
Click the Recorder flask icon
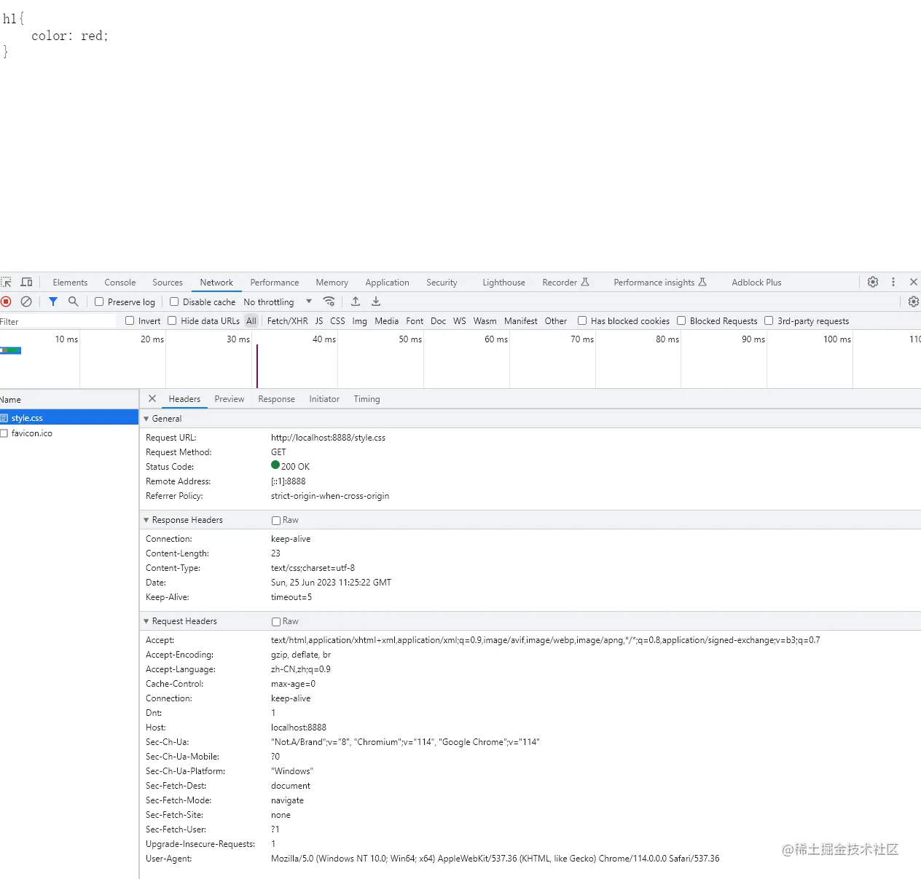pos(585,282)
